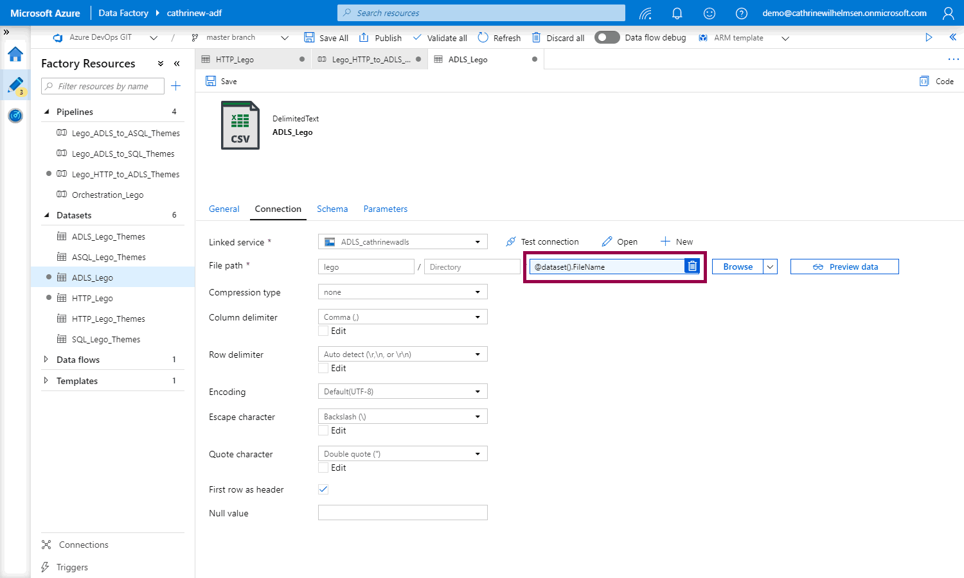
Task: Expand the Data flows tree section
Action: pos(46,360)
